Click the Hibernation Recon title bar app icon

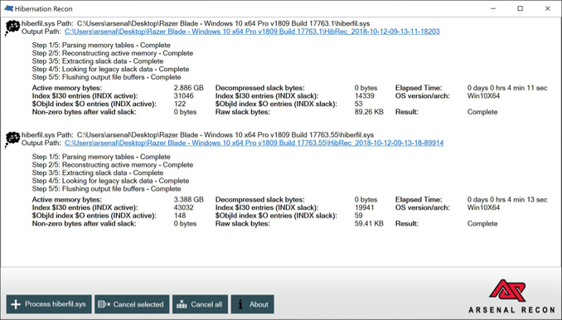pyautogui.click(x=8, y=8)
